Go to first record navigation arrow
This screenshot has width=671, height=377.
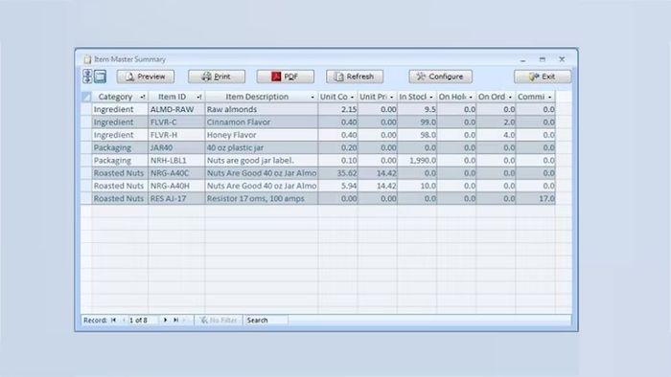coord(114,320)
